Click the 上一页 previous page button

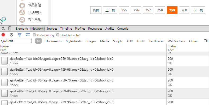(110, 10)
